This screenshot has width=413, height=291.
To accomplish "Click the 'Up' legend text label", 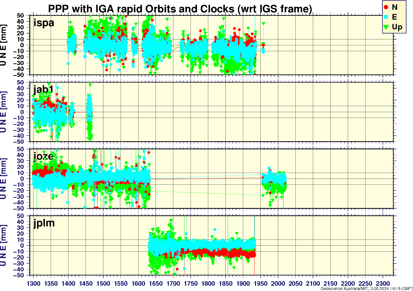I will point(397,27).
